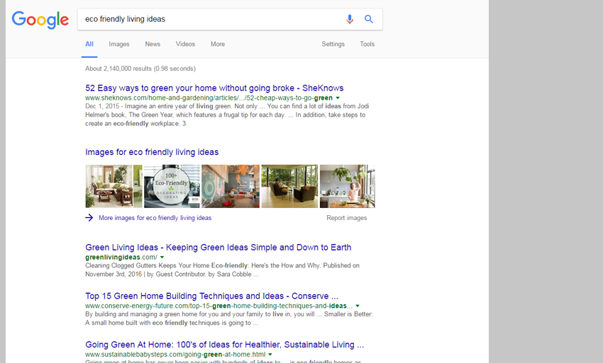Switch to the News tab
Screen dimensions: 603x363
point(153,44)
